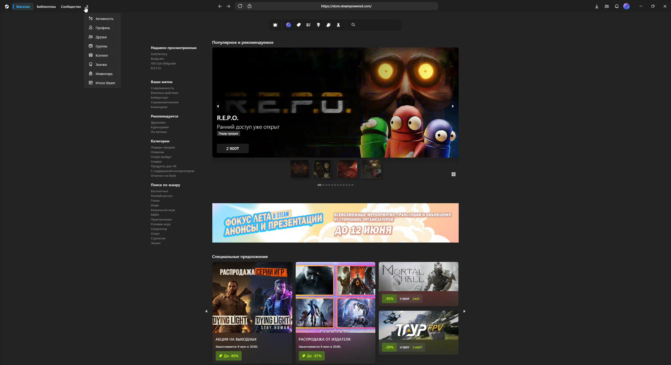Click the user avatar in title bar
Screen dimensions: 671x365
[626, 6]
